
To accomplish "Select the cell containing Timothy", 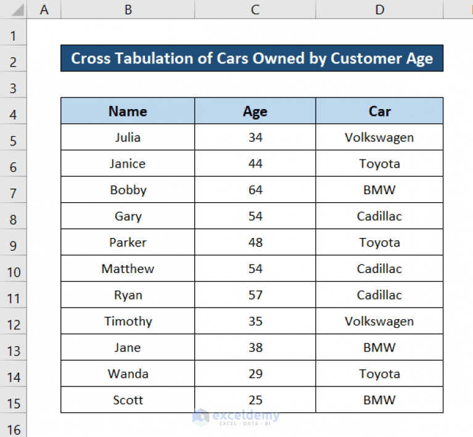I will click(x=128, y=321).
